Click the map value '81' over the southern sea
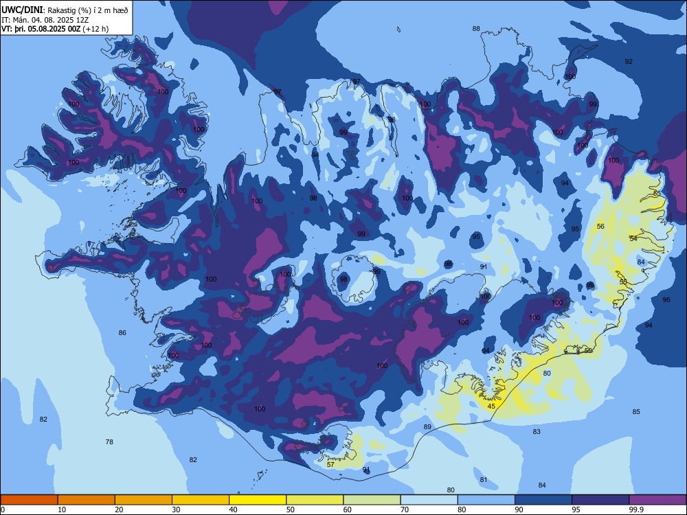The height and width of the screenshot is (515, 687). coord(483,479)
